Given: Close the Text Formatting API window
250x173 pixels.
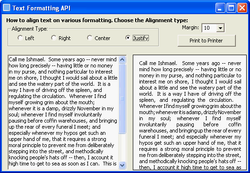Looking at the screenshot, I should 242,8.
